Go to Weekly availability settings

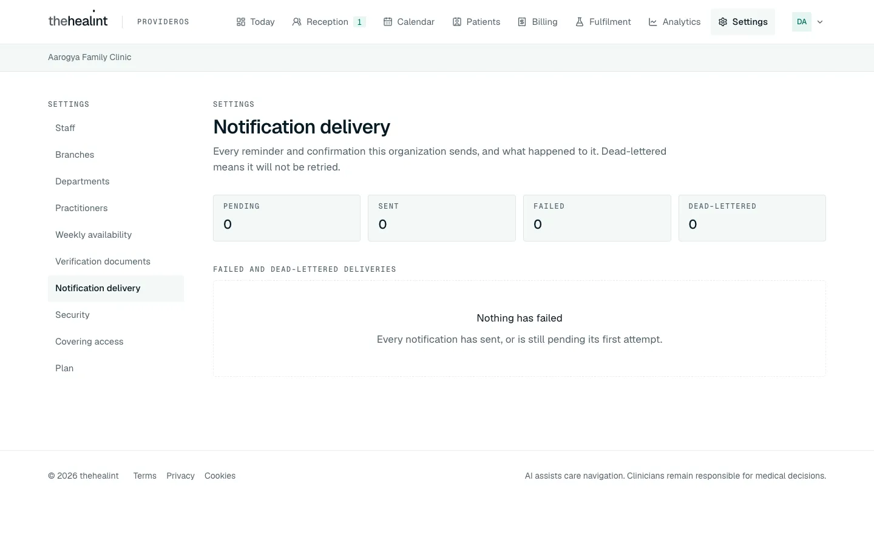click(x=116, y=235)
